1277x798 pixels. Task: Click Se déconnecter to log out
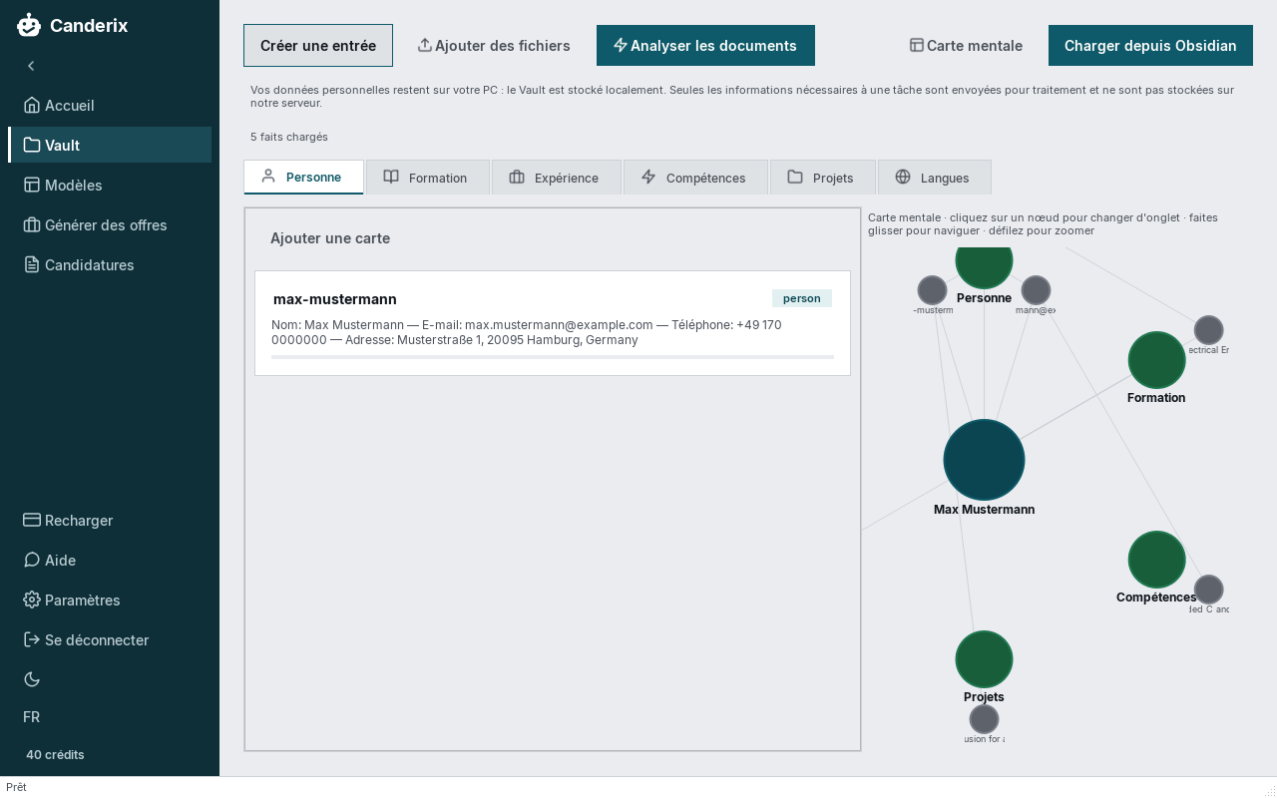coord(110,639)
